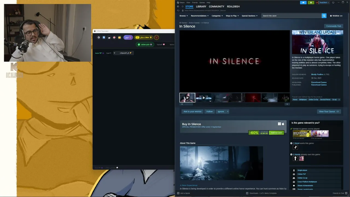The height and width of the screenshot is (197, 350).
Task: Open the Ignore options dropdown arrow
Action: pos(227,111)
